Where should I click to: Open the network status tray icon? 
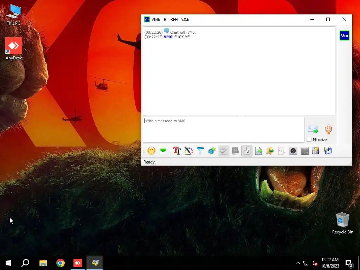306,263
